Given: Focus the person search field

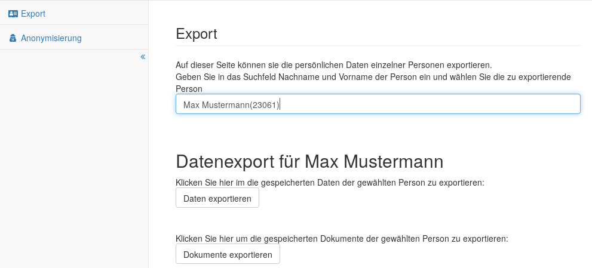Looking at the screenshot, I should tap(378, 104).
